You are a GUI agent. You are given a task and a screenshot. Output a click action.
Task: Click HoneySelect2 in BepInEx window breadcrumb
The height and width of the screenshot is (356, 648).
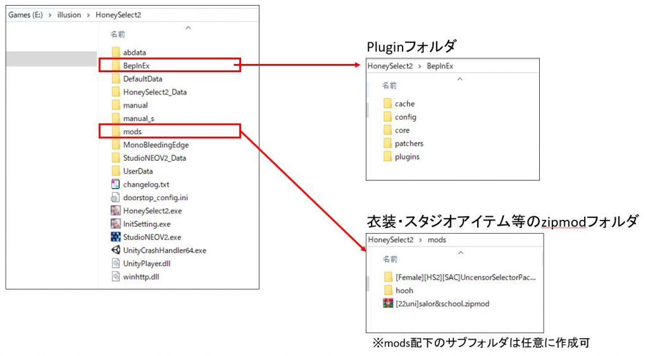tap(390, 66)
